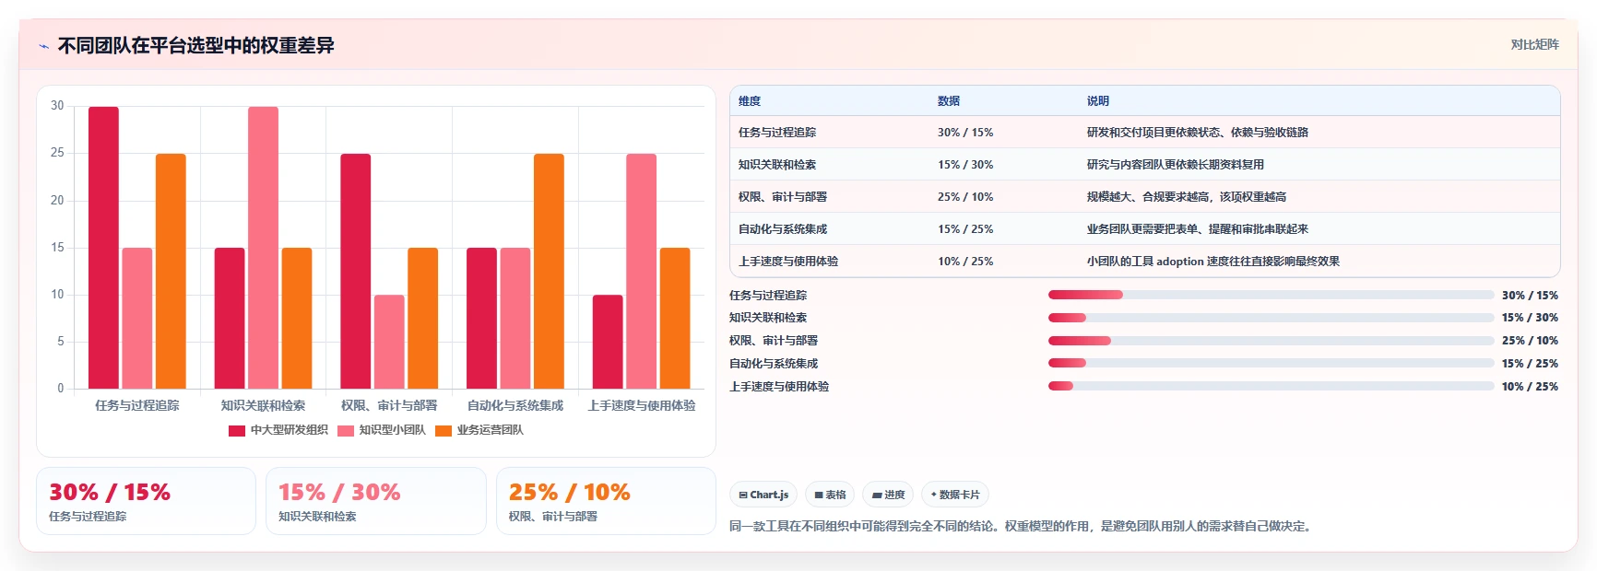The image size is (1597, 571).
Task: Click the panel title 不同团队在平台选型中的权重差异
Action: click(x=195, y=45)
